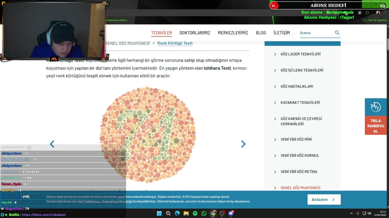The height and width of the screenshot is (218, 389).
Task: Open the script extension icon in toolbar
Action: [360, 13]
